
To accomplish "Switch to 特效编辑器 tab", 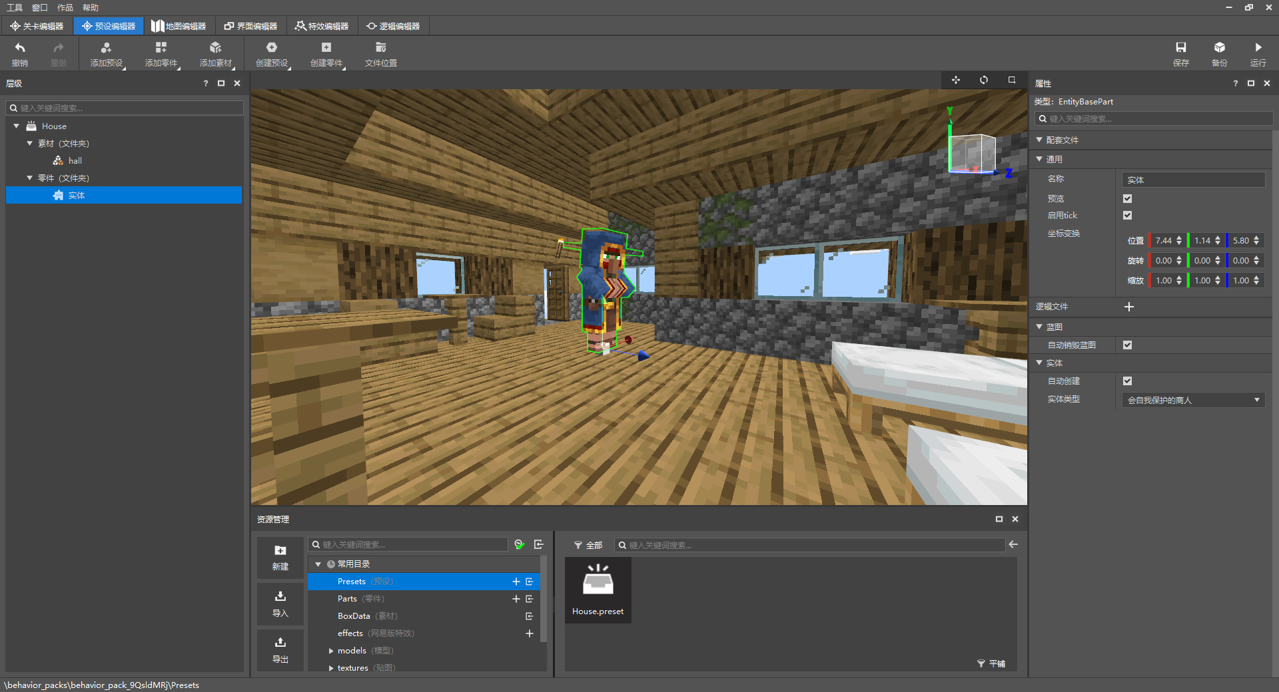I will pos(322,26).
